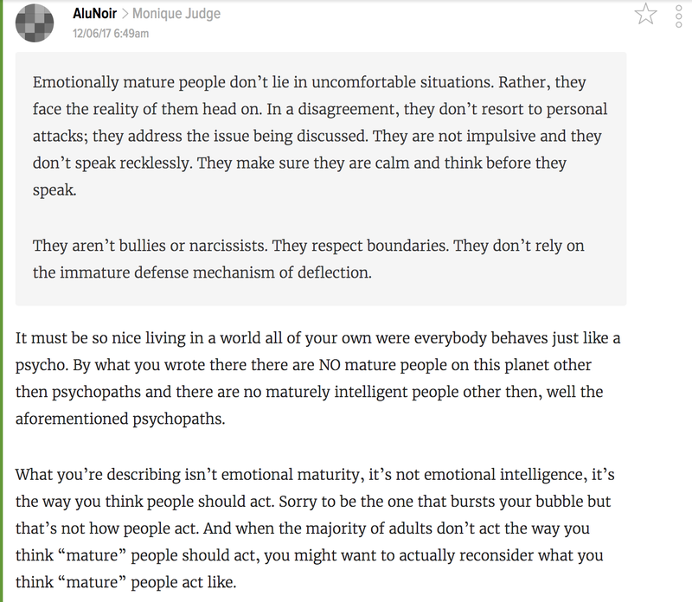This screenshot has width=692, height=602.
Task: Click the line 'then psychopaths and there are no'
Action: (309, 392)
